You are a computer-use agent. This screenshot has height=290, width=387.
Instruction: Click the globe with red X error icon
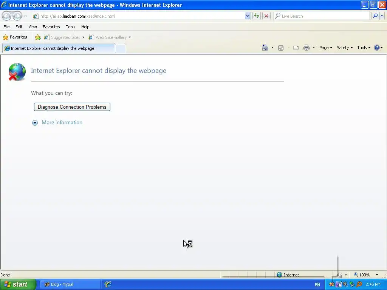[x=17, y=72]
